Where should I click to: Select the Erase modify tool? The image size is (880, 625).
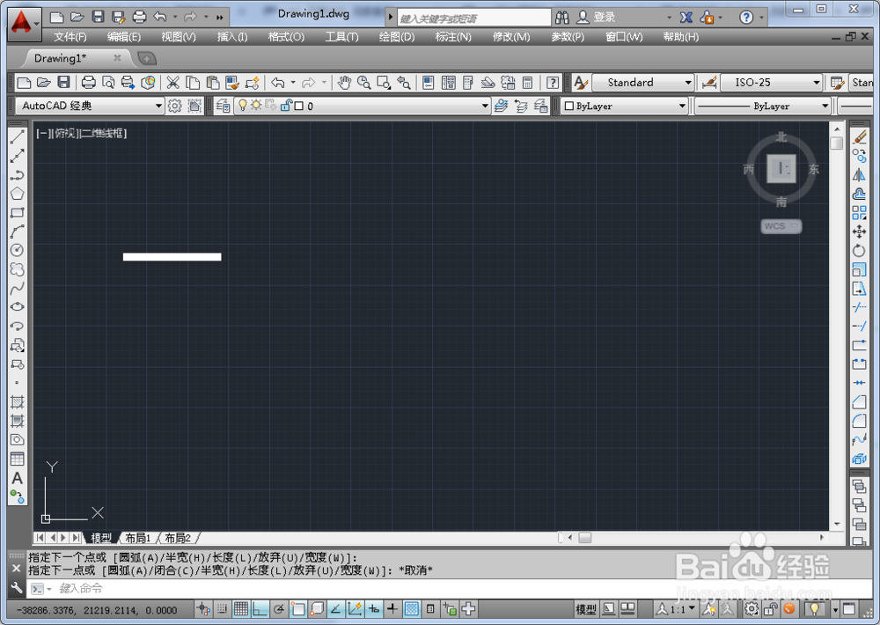point(859,137)
